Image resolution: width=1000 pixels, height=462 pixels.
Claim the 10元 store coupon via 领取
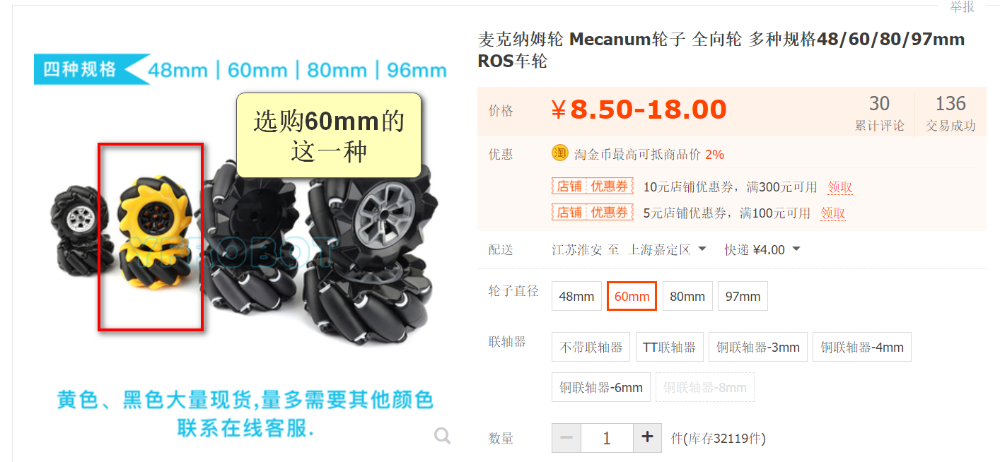click(x=840, y=187)
